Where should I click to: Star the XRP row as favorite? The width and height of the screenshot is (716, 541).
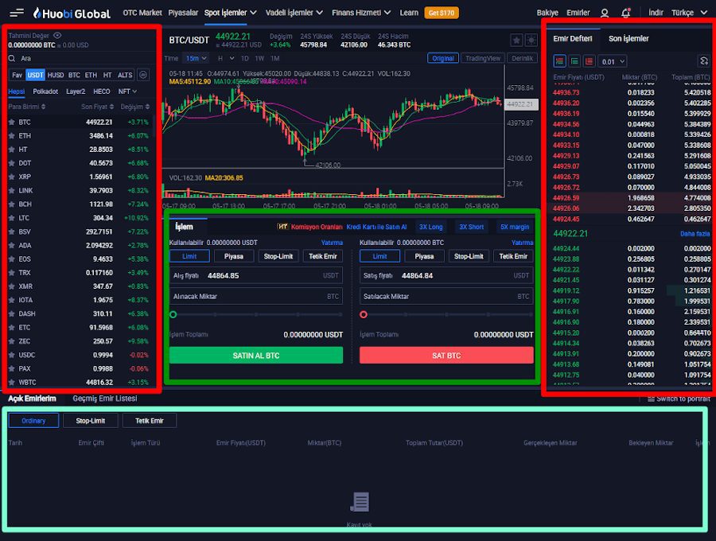[11, 177]
